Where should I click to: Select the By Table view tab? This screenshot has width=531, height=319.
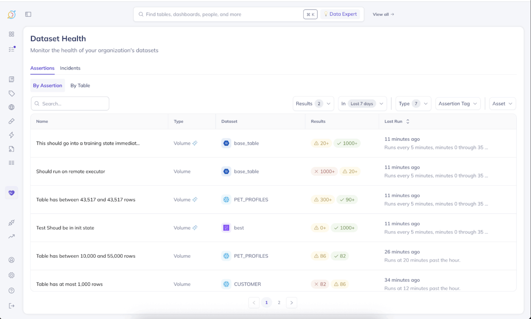pyautogui.click(x=80, y=85)
